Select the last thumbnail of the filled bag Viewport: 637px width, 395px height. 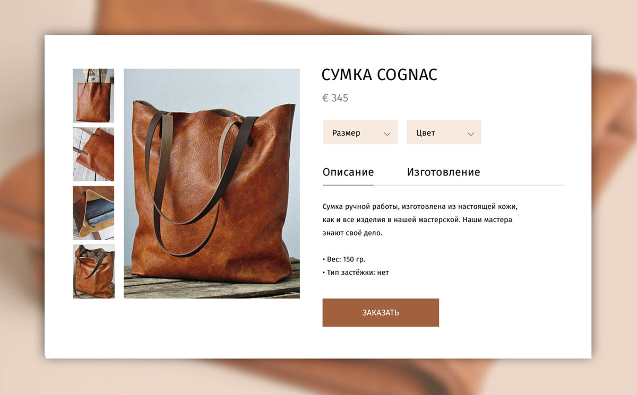pyautogui.click(x=93, y=271)
